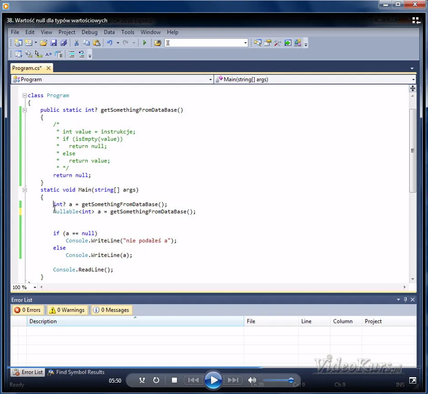Click the Display Quick Info icon

pos(39,54)
